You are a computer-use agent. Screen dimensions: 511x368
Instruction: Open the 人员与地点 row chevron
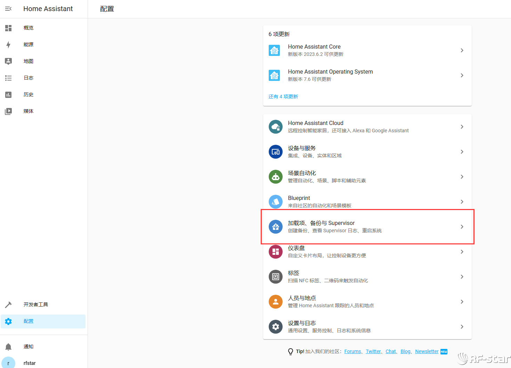[462, 302]
